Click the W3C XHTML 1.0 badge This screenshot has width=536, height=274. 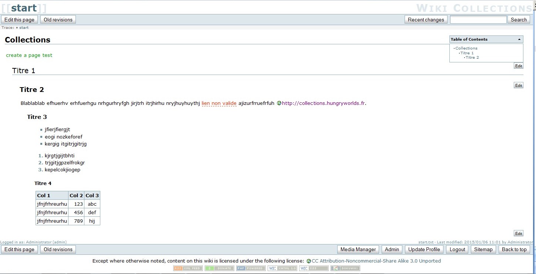[282, 268]
